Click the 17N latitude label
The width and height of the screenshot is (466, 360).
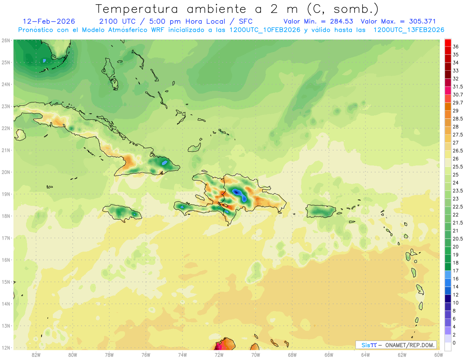tap(6, 238)
